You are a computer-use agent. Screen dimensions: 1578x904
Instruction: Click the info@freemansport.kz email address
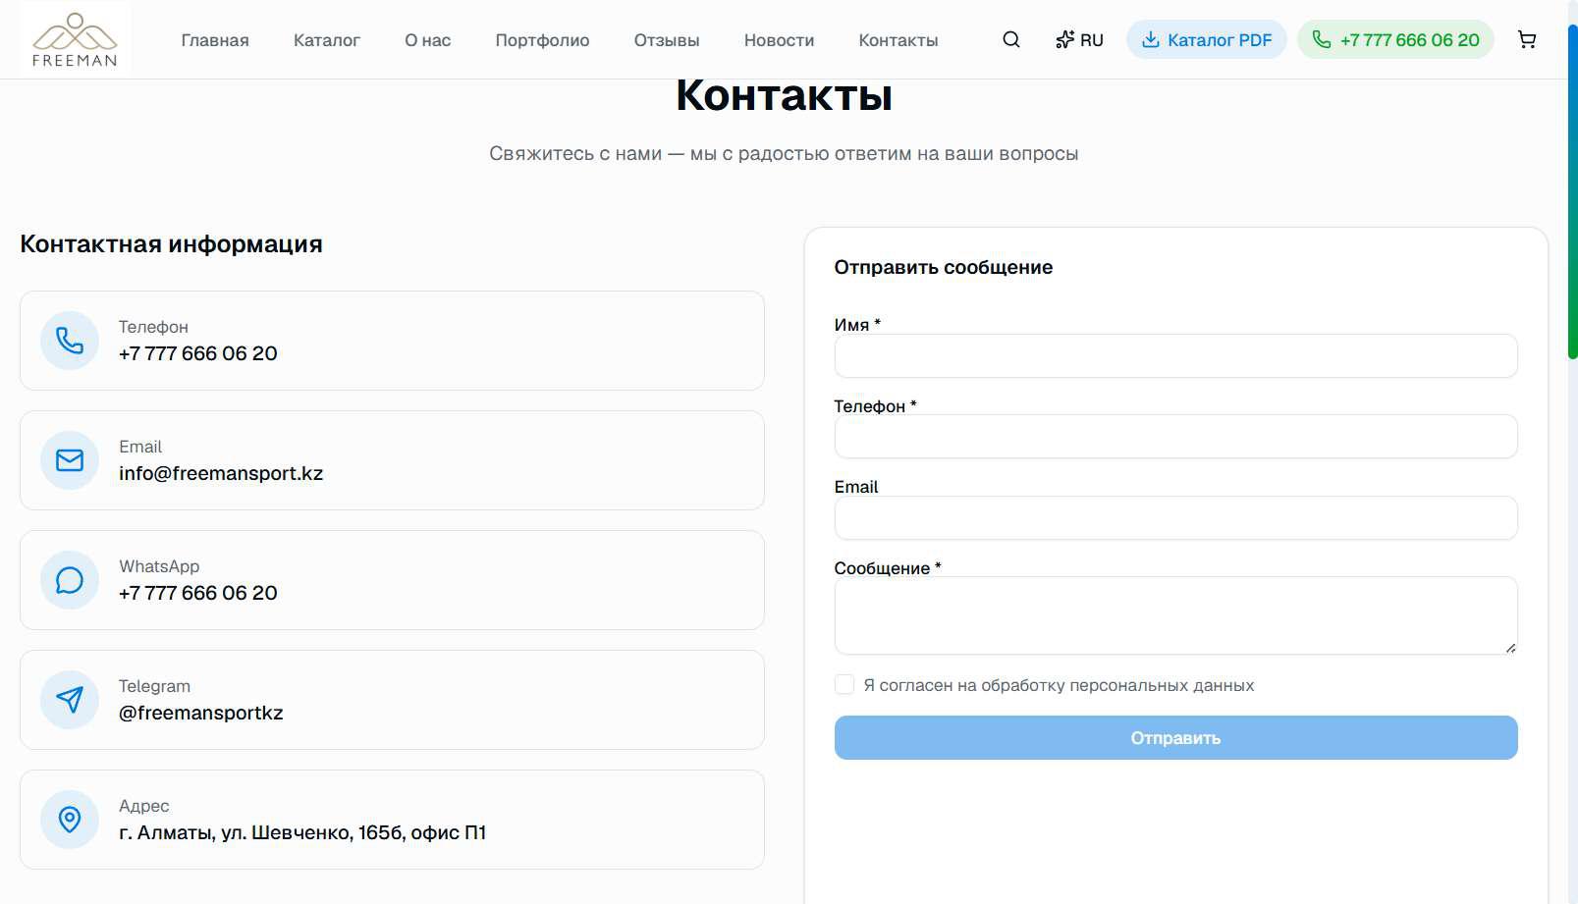(221, 473)
